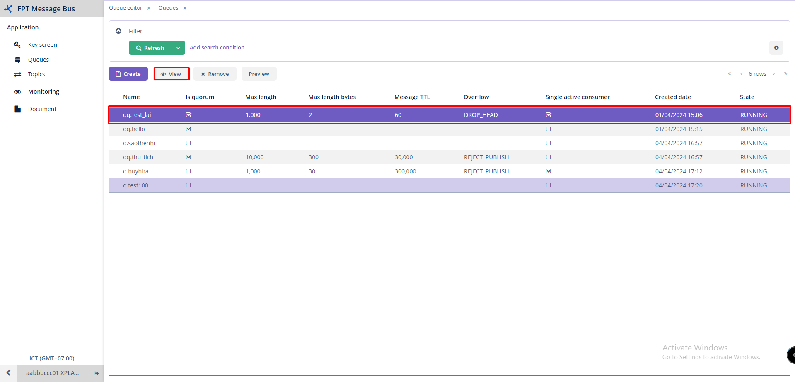Toggle Is quorum checkbox for qq.thu_tich
This screenshot has width=795, height=382.
(x=188, y=157)
